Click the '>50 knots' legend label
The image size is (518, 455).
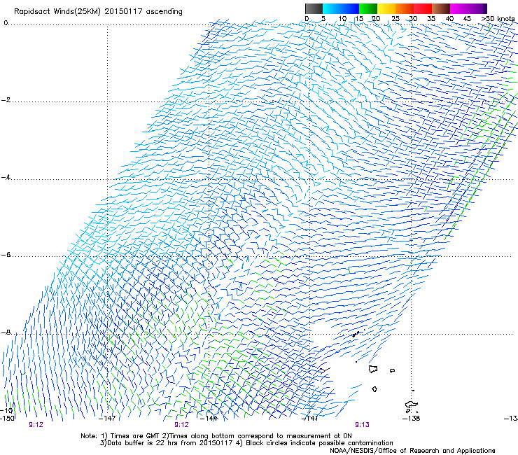[x=498, y=19]
